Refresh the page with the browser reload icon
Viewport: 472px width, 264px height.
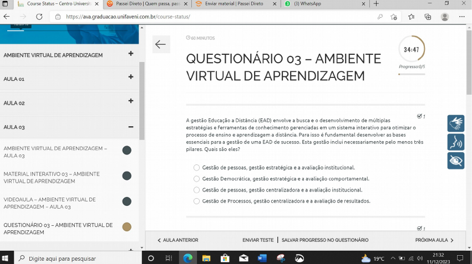[39, 17]
